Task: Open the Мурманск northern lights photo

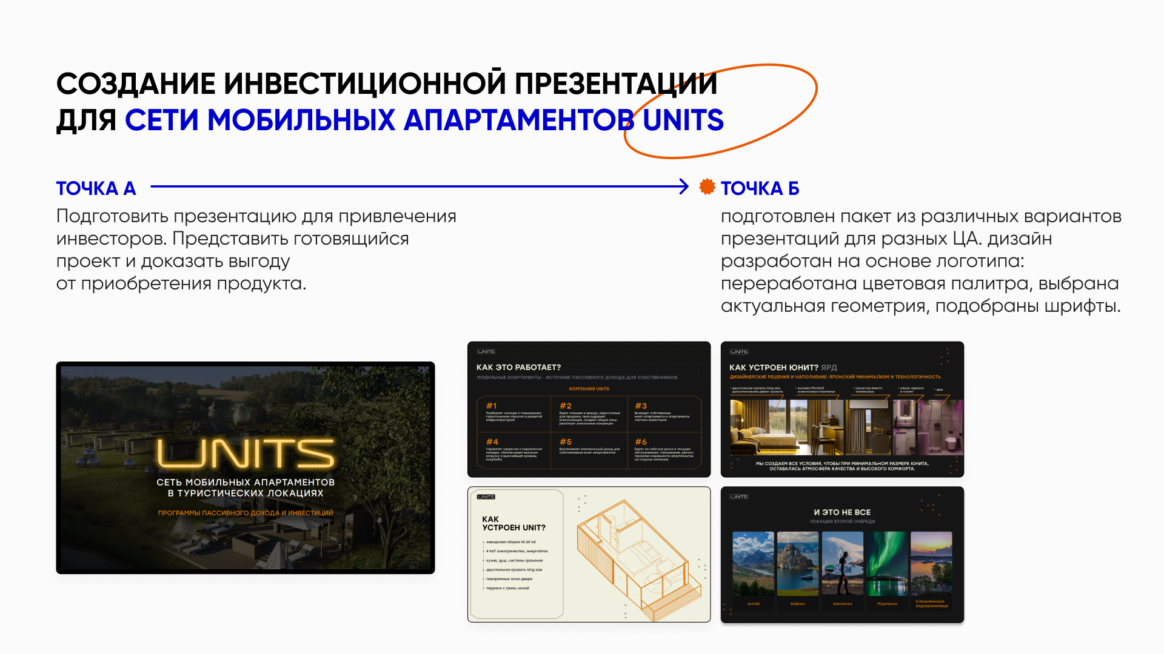Action: (887, 564)
